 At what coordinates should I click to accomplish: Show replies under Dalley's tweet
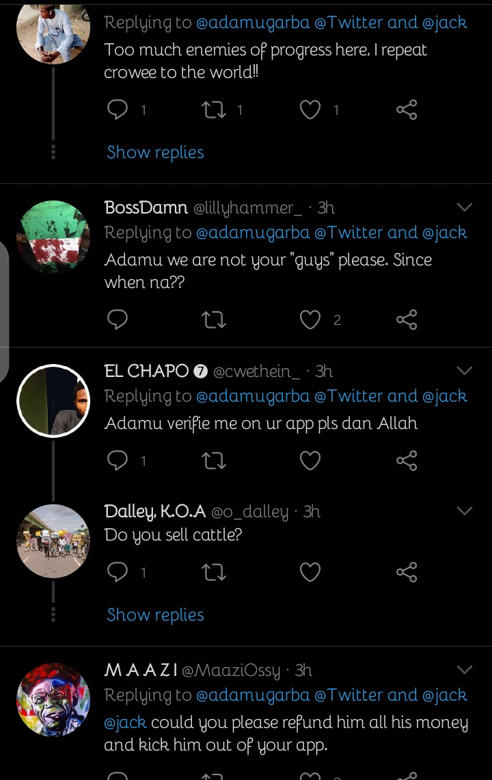point(155,614)
